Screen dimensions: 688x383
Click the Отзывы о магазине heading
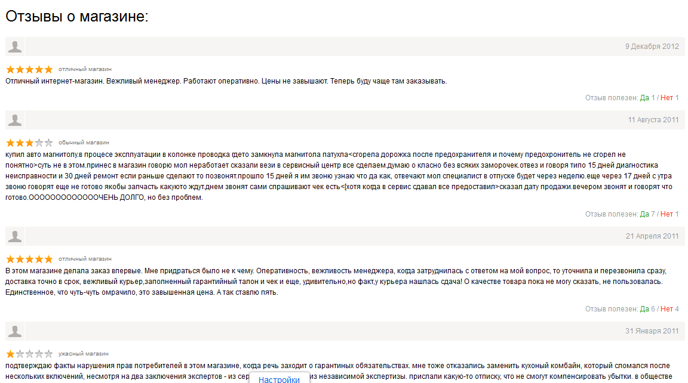click(x=76, y=17)
